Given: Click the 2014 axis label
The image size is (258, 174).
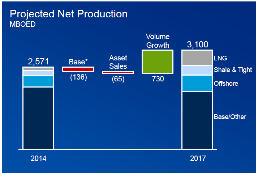Looking at the screenshot, I should tap(38, 158).
